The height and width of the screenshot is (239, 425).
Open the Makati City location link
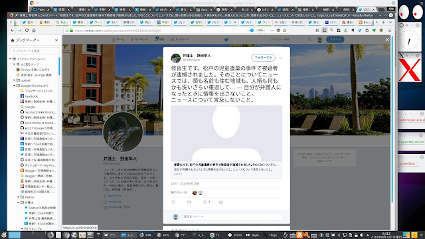pyautogui.click(x=114, y=196)
